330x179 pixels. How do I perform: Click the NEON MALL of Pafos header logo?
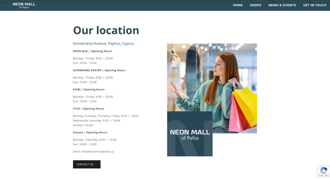click(x=24, y=5)
